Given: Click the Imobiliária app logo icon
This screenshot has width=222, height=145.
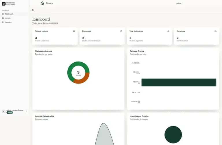Looking at the screenshot, I should 4,3.
